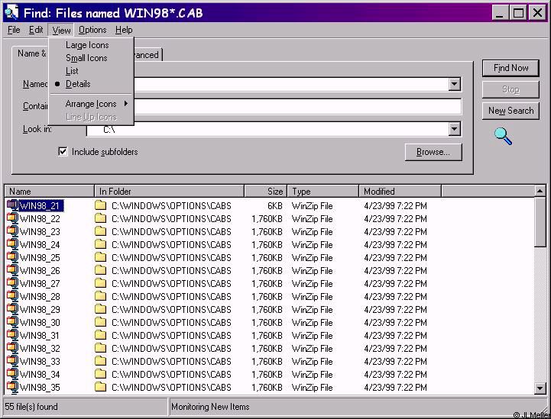Toggle the Include subfolders checkbox
Screen dimensions: 551x419
click(63, 152)
